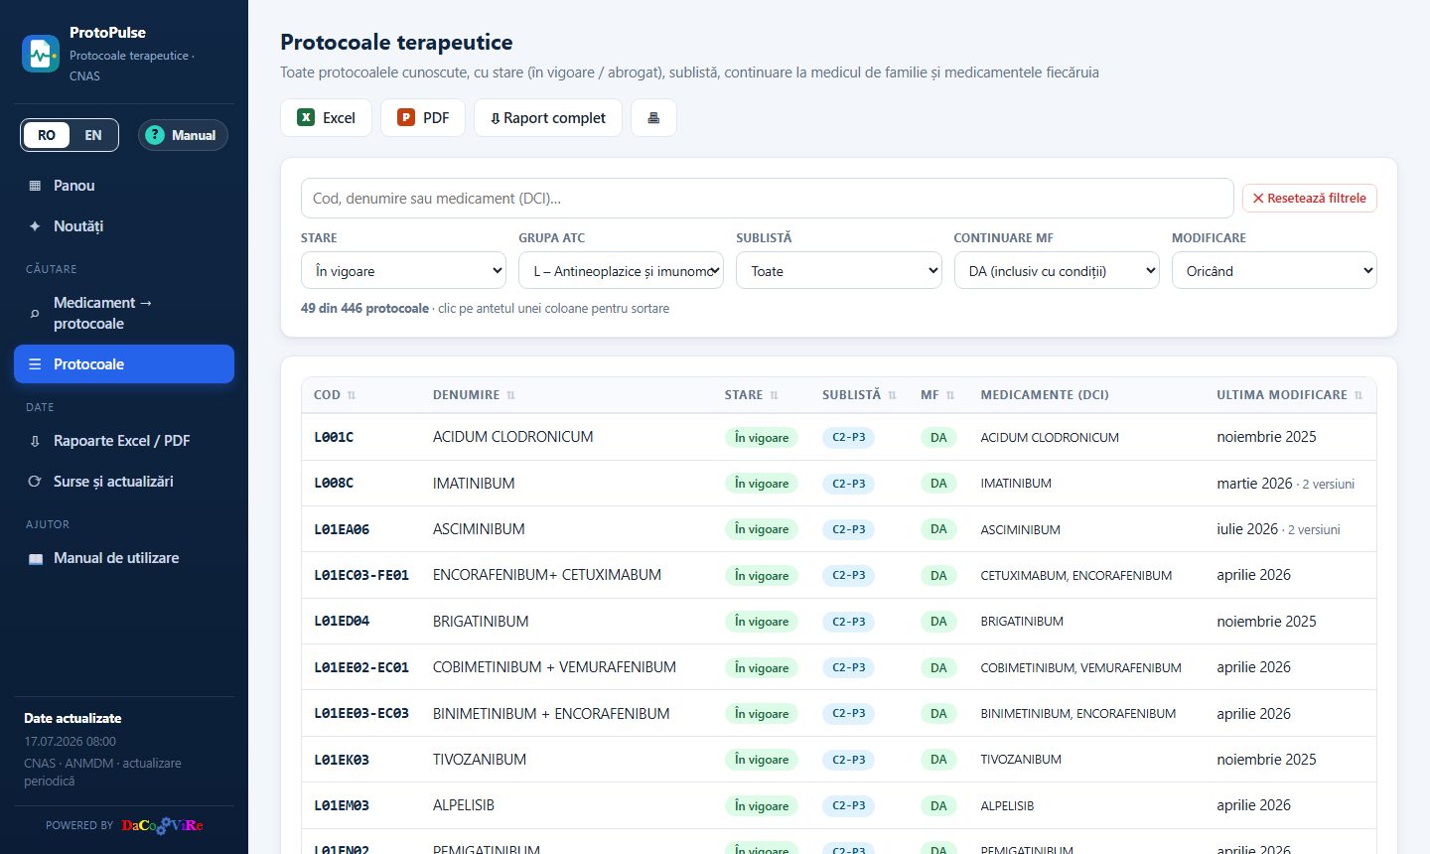1430x854 pixels.
Task: Switch language to EN
Action: click(x=93, y=135)
